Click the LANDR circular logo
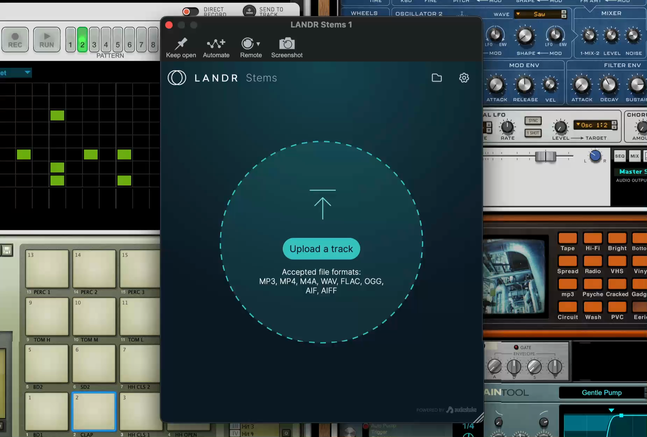 (x=177, y=78)
